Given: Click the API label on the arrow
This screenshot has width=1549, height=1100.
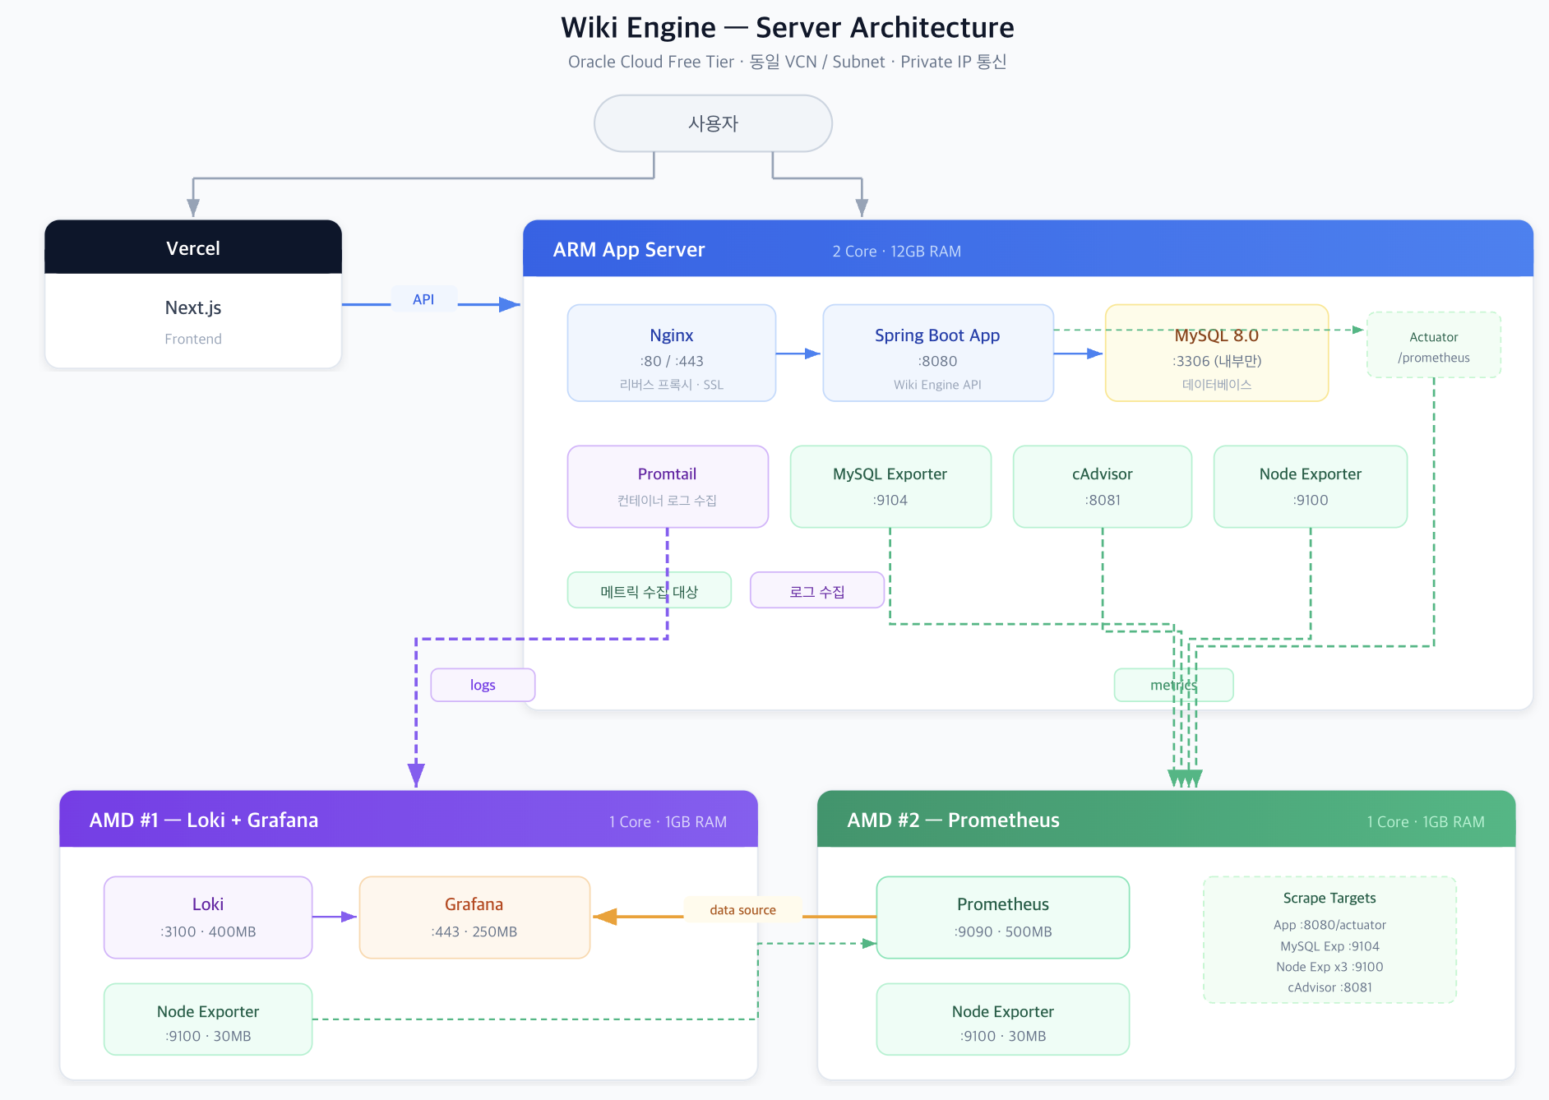Looking at the screenshot, I should 423,299.
